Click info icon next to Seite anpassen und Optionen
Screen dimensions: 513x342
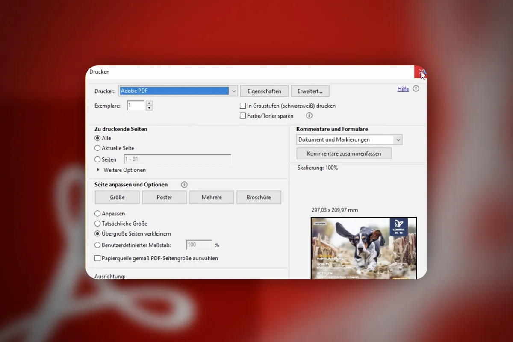184,185
